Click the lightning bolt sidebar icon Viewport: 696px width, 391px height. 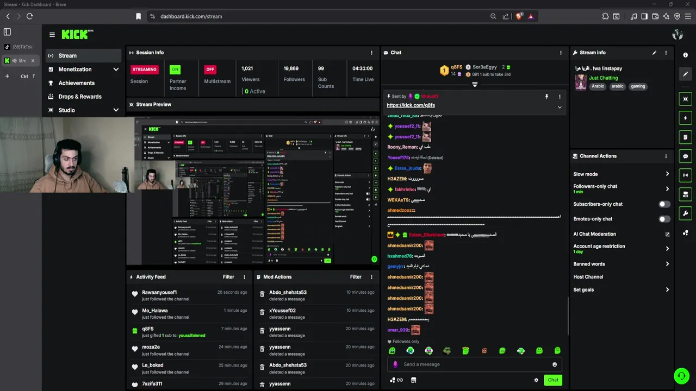[685, 118]
